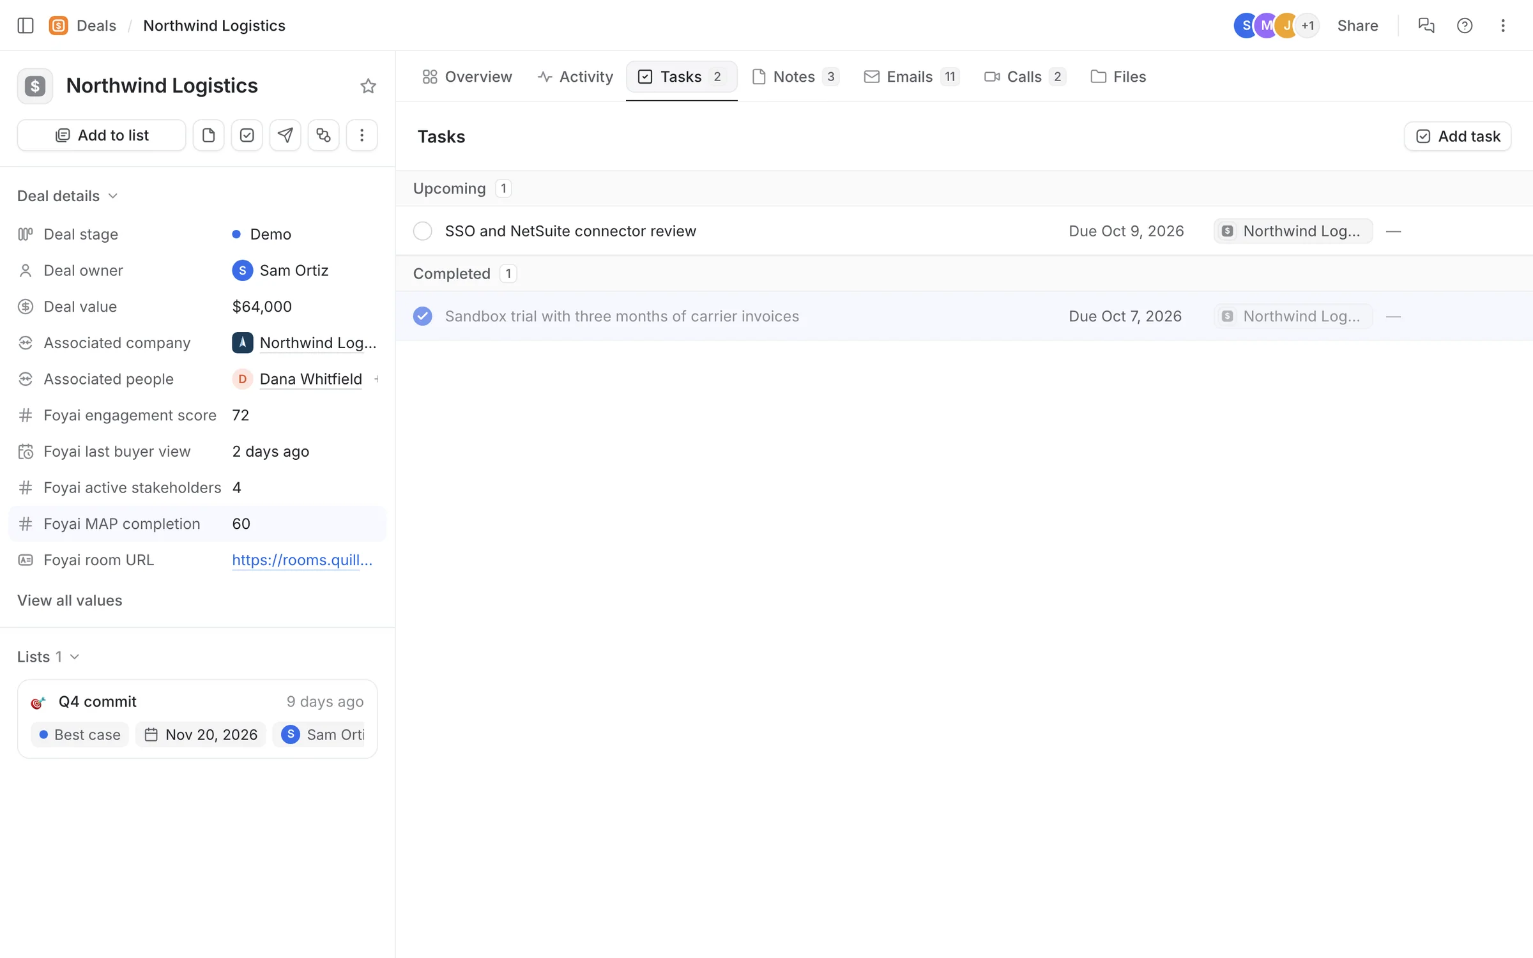Click the paper plane send icon
The image size is (1533, 958).
pos(285,135)
